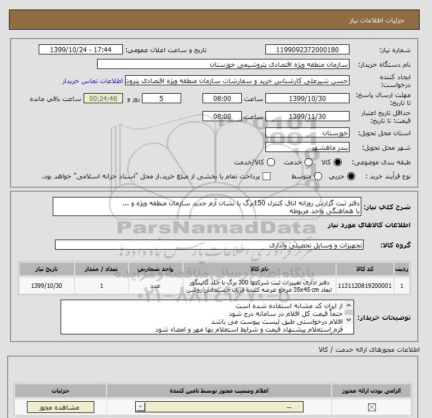Click the الزامی بودن ارائه مجوز header

click(x=371, y=391)
